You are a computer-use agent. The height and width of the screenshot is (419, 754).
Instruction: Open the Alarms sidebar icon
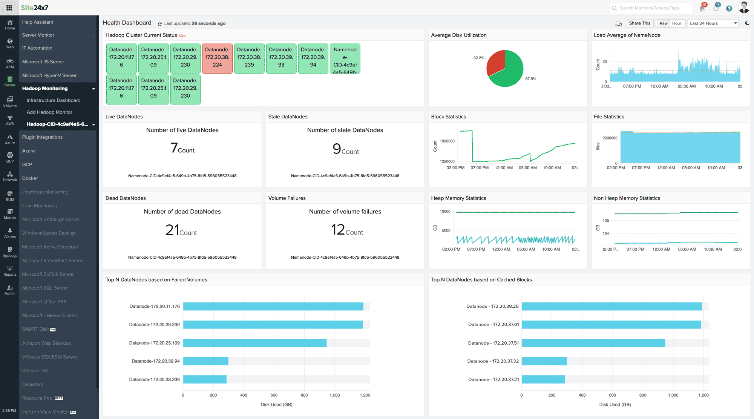tap(10, 233)
